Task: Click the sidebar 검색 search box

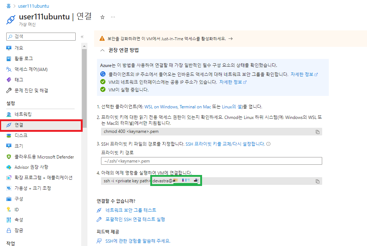Action: tap(41, 36)
